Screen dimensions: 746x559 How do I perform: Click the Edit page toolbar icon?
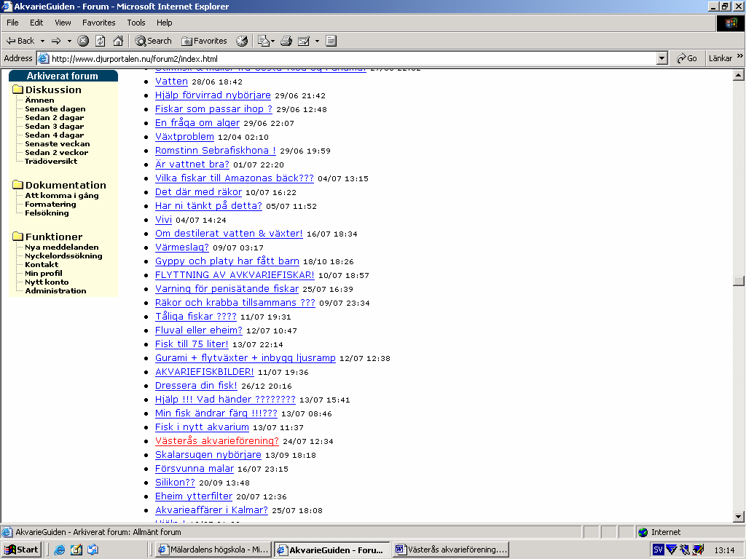pyautogui.click(x=304, y=41)
